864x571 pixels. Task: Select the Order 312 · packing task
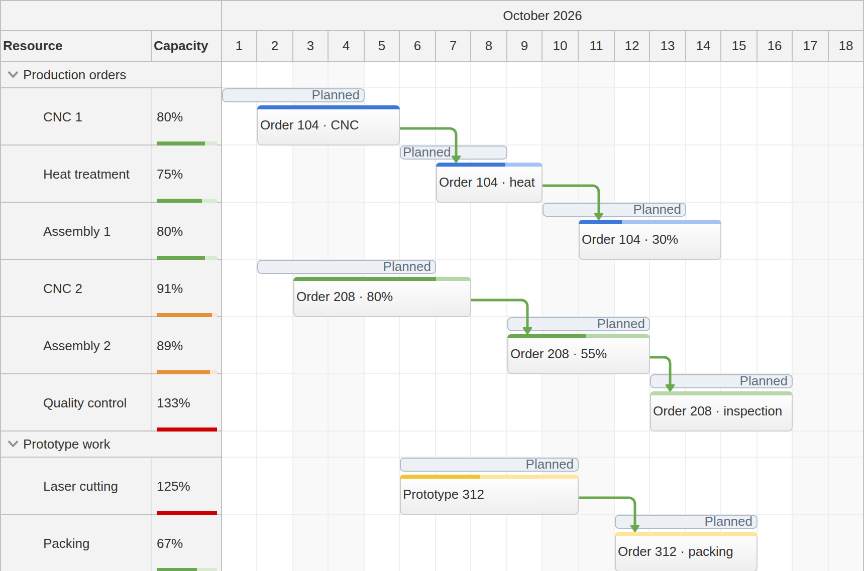686,552
